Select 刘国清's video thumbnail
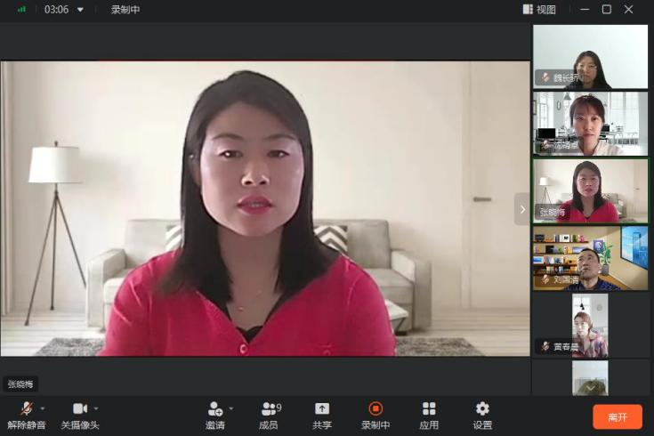Screen dimensions: 654x436 [590, 258]
